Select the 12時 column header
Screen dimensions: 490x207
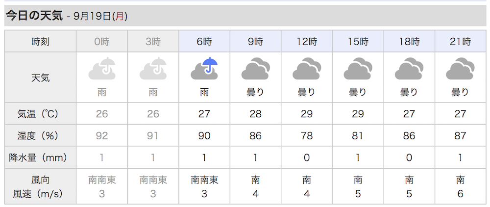[307, 41]
